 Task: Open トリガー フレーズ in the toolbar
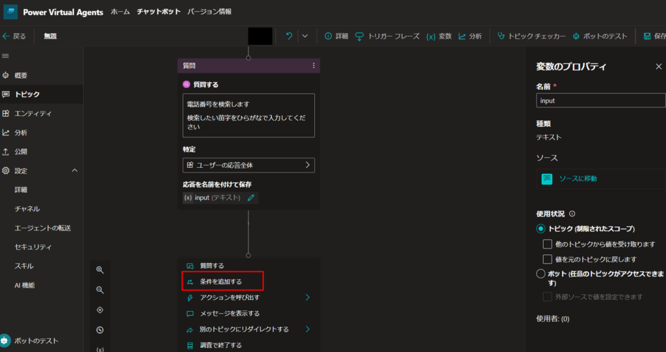(388, 36)
